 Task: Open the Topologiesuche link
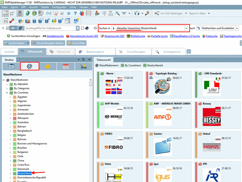tap(233, 36)
